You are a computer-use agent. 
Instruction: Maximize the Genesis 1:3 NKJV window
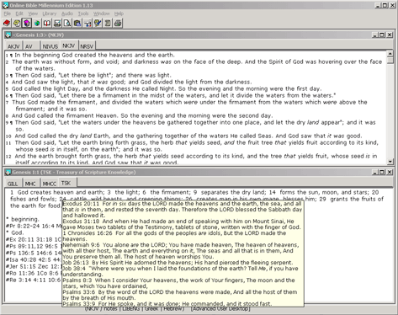(x=382, y=35)
